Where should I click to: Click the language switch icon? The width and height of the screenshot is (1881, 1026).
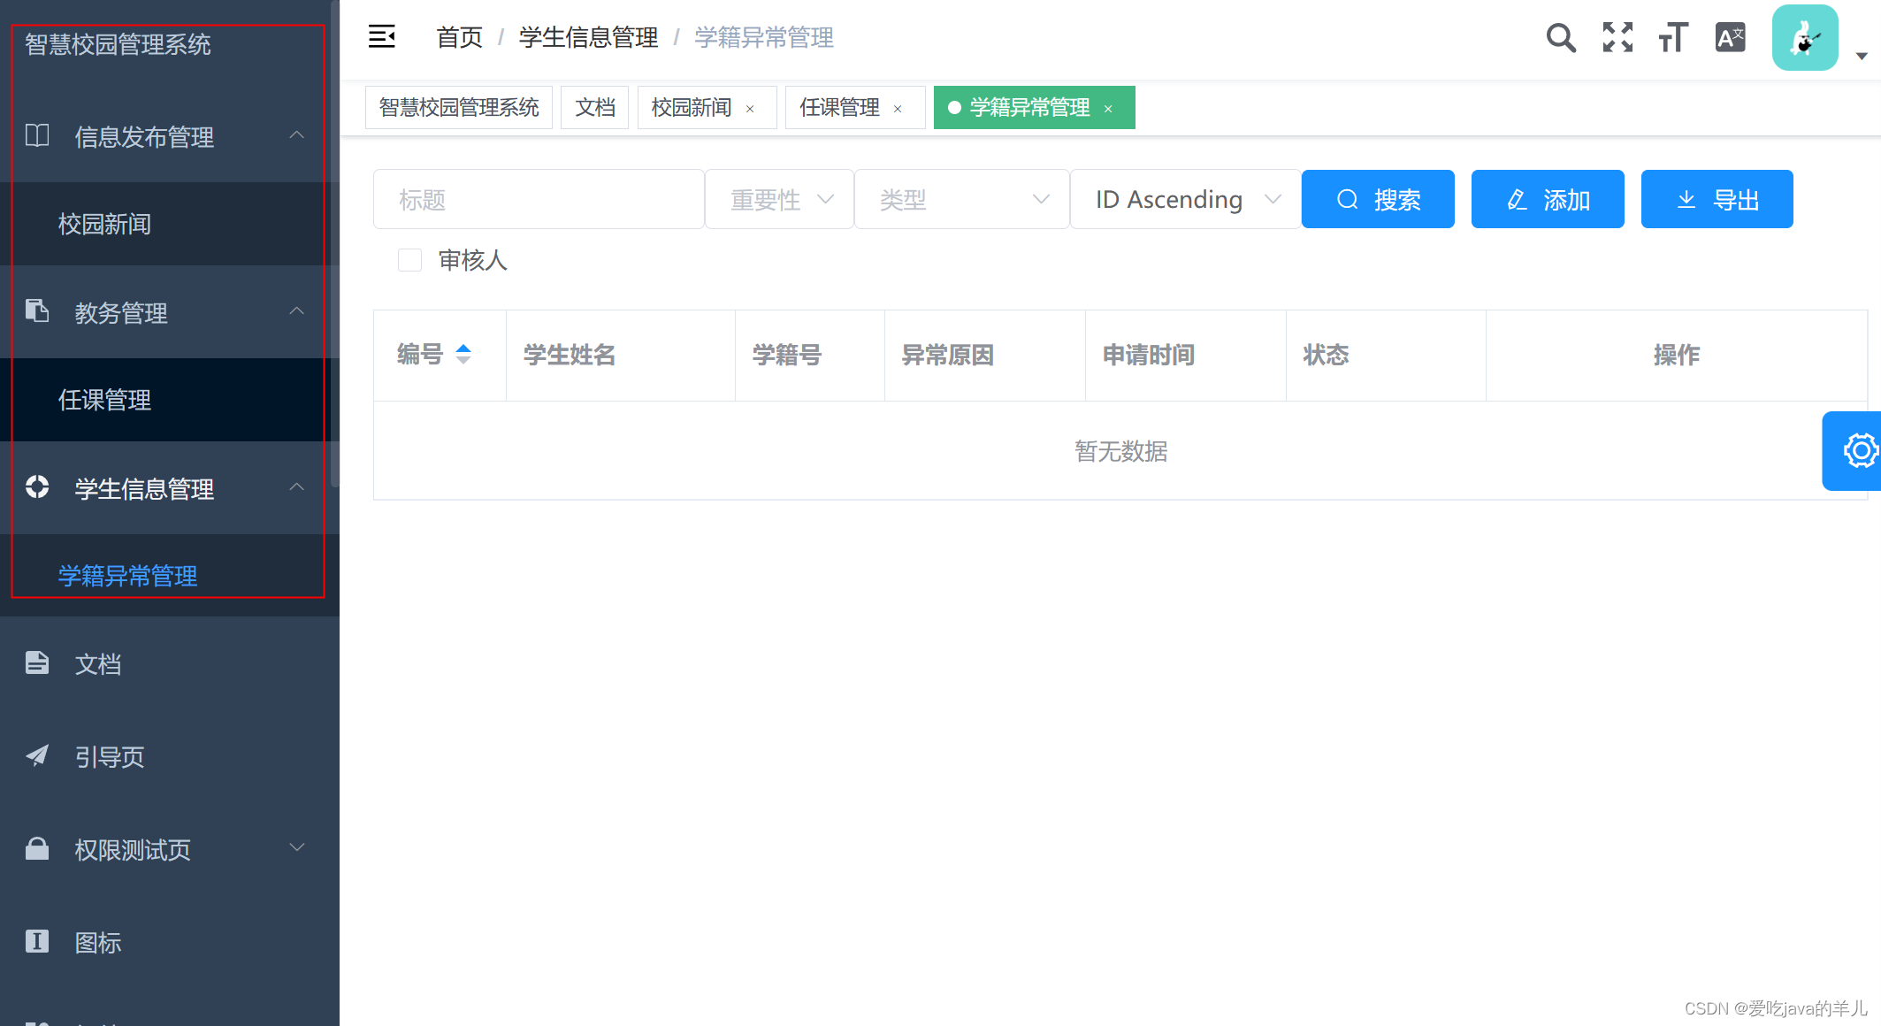coord(1730,38)
